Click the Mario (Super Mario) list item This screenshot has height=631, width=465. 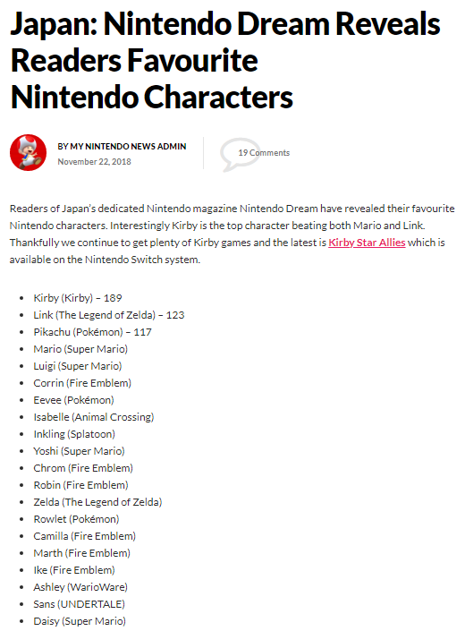(x=80, y=349)
